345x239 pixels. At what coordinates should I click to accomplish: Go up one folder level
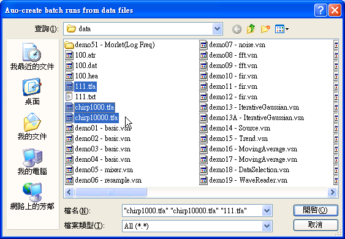251,29
